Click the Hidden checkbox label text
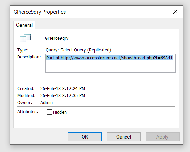The height and width of the screenshot is (152, 190). tap(60, 112)
